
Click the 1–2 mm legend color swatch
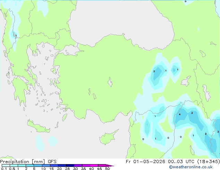pyautogui.click(x=22, y=165)
